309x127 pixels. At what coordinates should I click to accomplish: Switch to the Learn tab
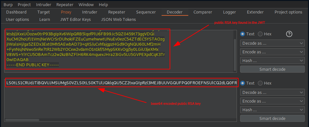coord(44,20)
